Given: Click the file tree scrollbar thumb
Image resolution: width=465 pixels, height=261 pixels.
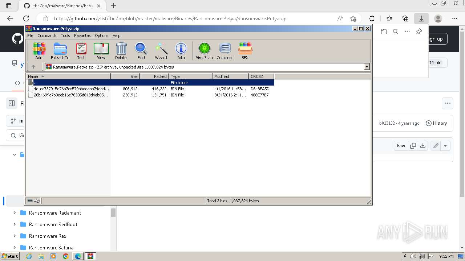Looking at the screenshot, I should tap(113, 212).
